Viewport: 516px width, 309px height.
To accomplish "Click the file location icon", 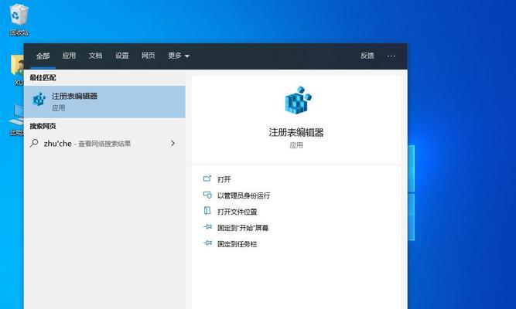I will pyautogui.click(x=207, y=211).
